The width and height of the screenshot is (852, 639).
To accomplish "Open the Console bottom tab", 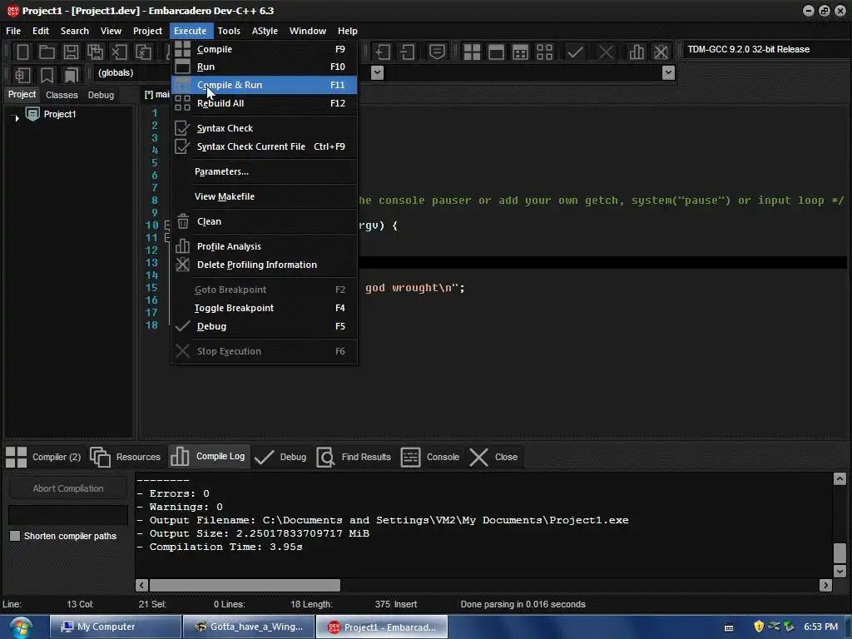I will pyautogui.click(x=430, y=457).
